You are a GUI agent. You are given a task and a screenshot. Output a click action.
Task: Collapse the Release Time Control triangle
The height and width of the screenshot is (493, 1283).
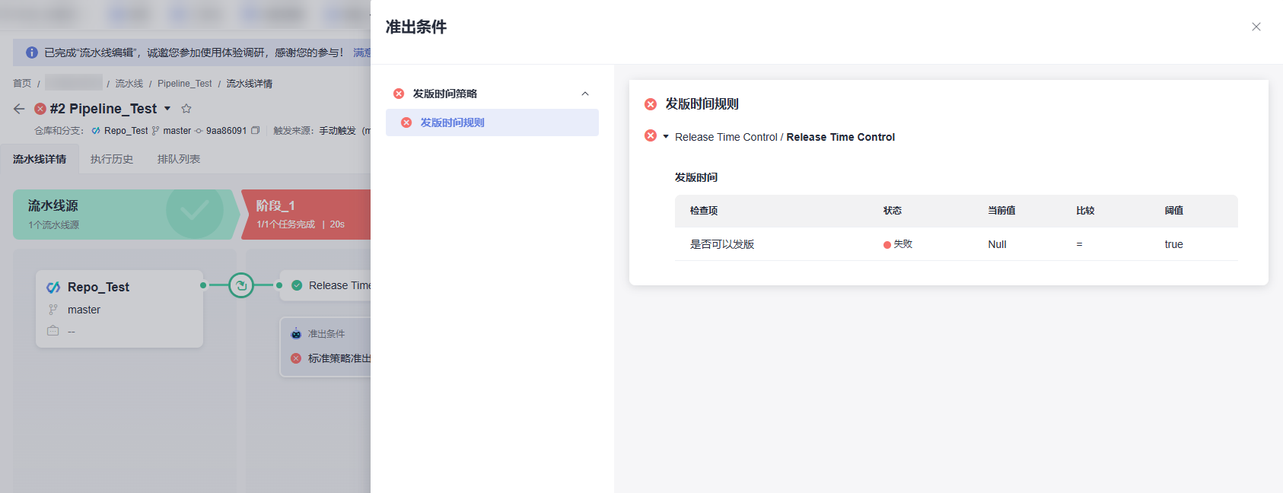click(x=666, y=137)
